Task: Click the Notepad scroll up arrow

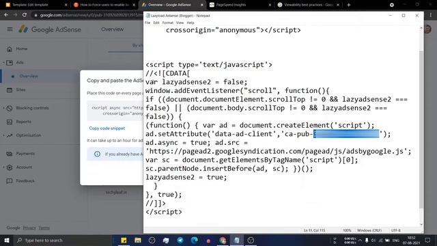Action: (421, 28)
